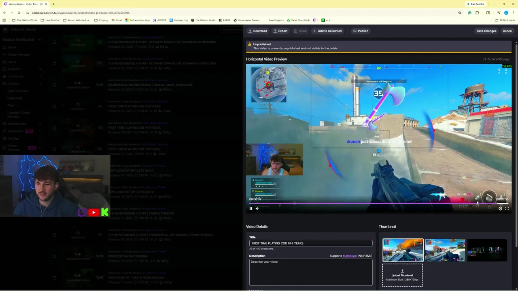This screenshot has width=518, height=291.
Task: Select the second thumbnail option
Action: click(445, 250)
